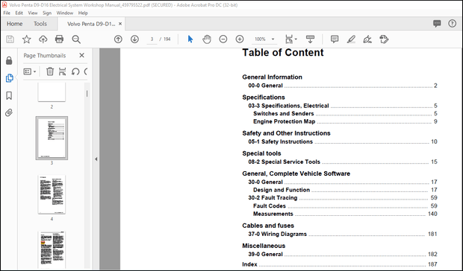463x271 pixels.
Task: Add a star bookmark to file
Action: tap(27, 39)
